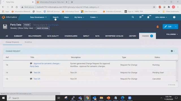181x101 pixels.
Task: Open Change Request gear settings
Action: coord(173,51)
